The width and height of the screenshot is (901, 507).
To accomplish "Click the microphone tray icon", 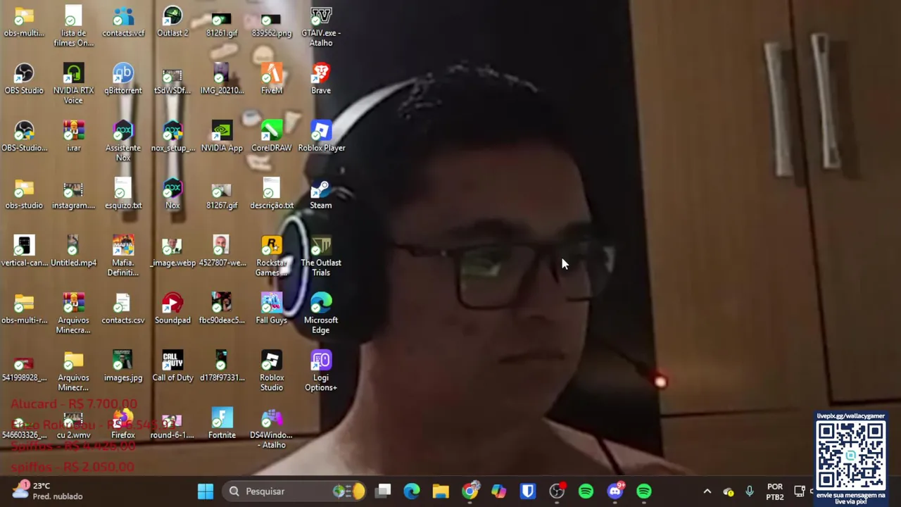I will 750,492.
